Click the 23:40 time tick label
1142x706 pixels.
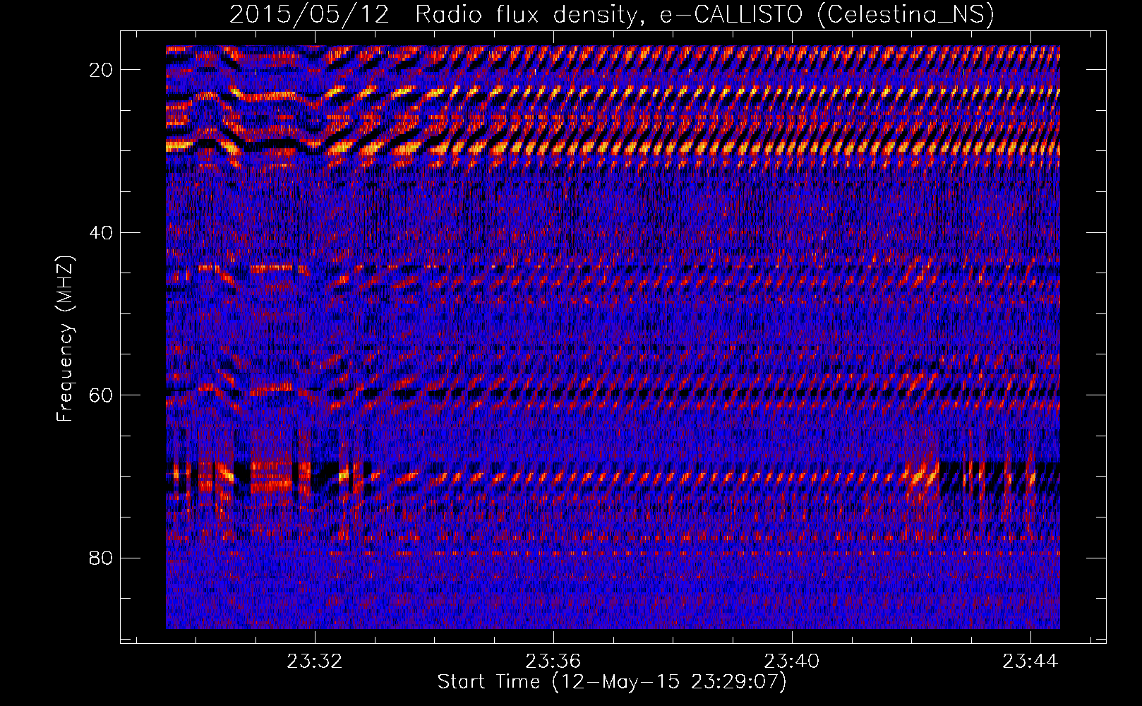792,661
